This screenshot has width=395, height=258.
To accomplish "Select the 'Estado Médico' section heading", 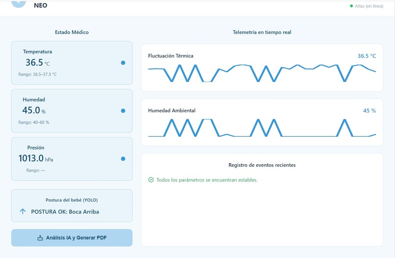I will (72, 32).
